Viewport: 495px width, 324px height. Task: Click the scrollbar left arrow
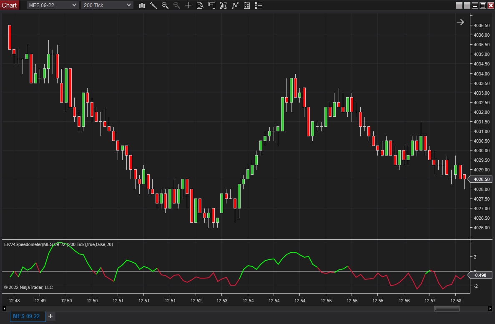click(x=4, y=309)
